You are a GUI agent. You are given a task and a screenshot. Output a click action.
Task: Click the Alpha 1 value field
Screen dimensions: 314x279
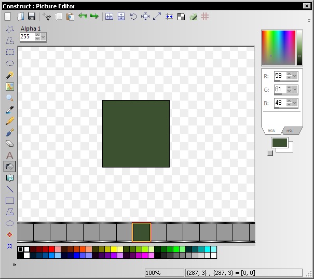[27, 37]
